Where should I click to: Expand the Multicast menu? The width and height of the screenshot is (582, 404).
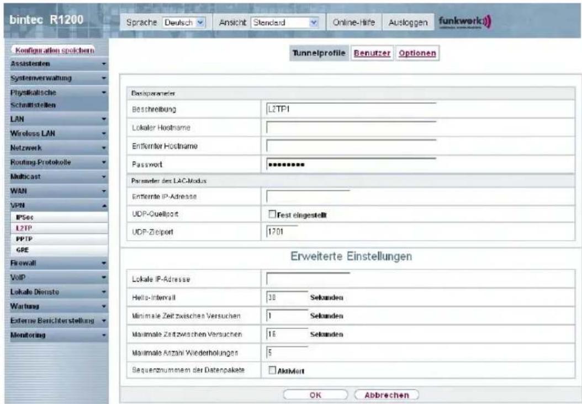pyautogui.click(x=59, y=177)
